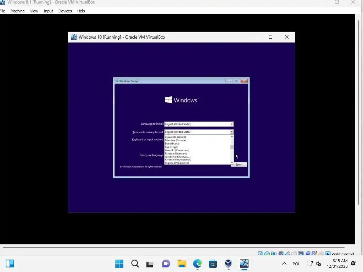363x272 pixels.
Task: Show hidden tray icons chevron
Action: [x=284, y=263]
